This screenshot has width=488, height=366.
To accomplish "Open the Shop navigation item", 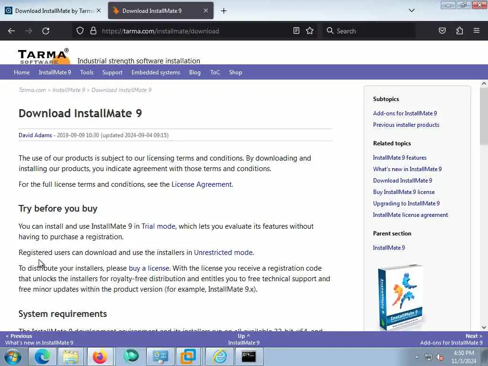I will tap(235, 72).
